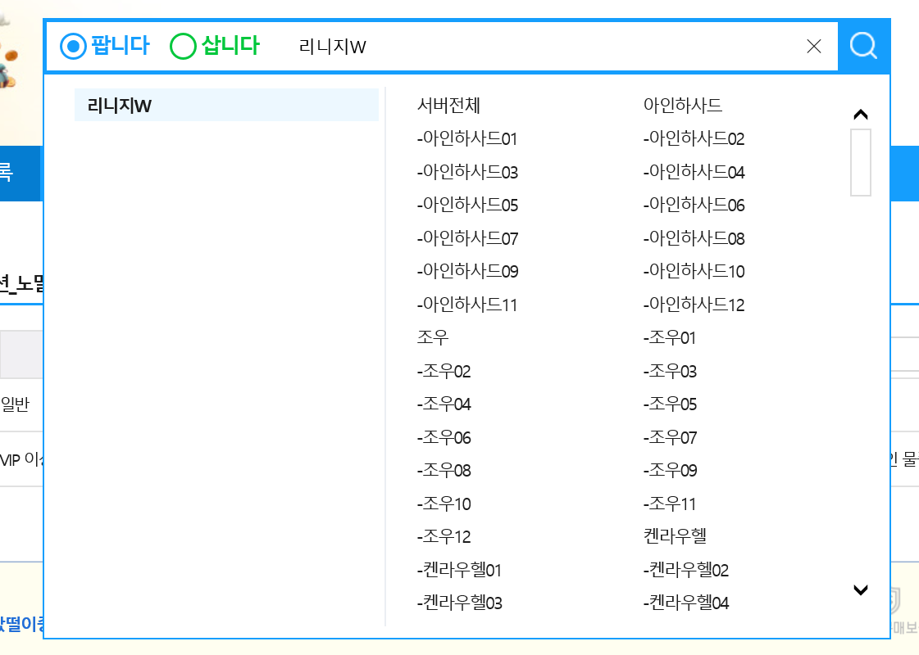Select server -조우07
Image resolution: width=919 pixels, height=655 pixels.
pyautogui.click(x=670, y=437)
